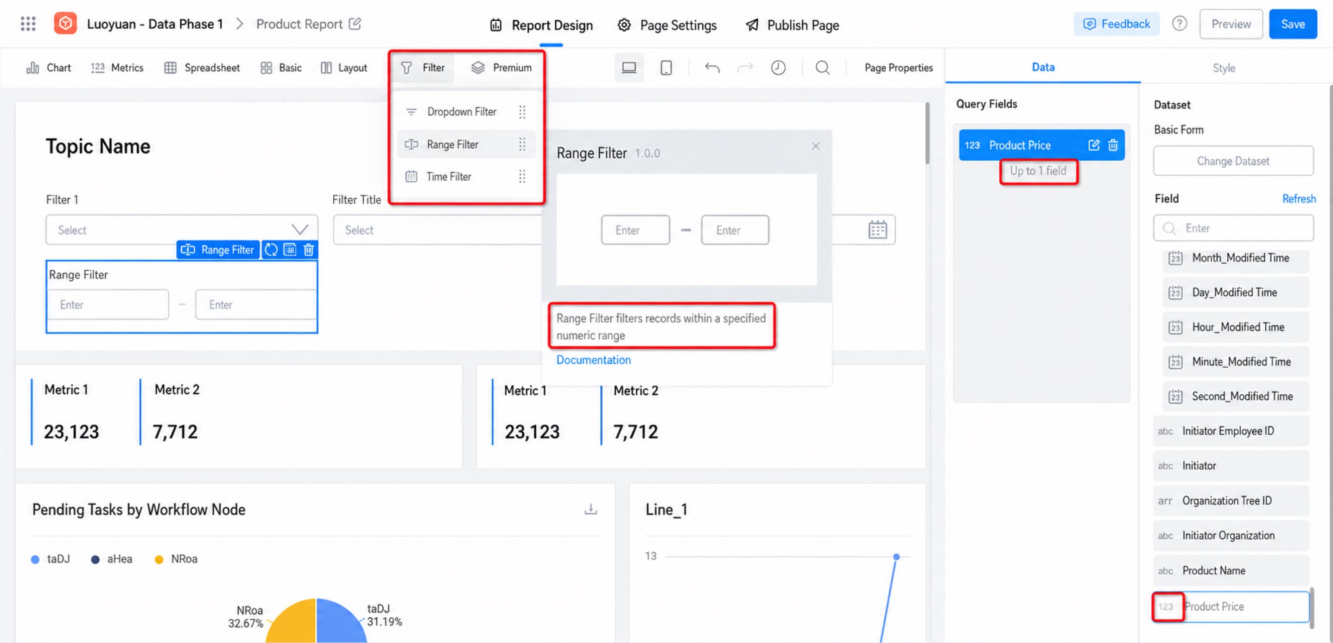Edit the Product Price query field

pos(1093,145)
